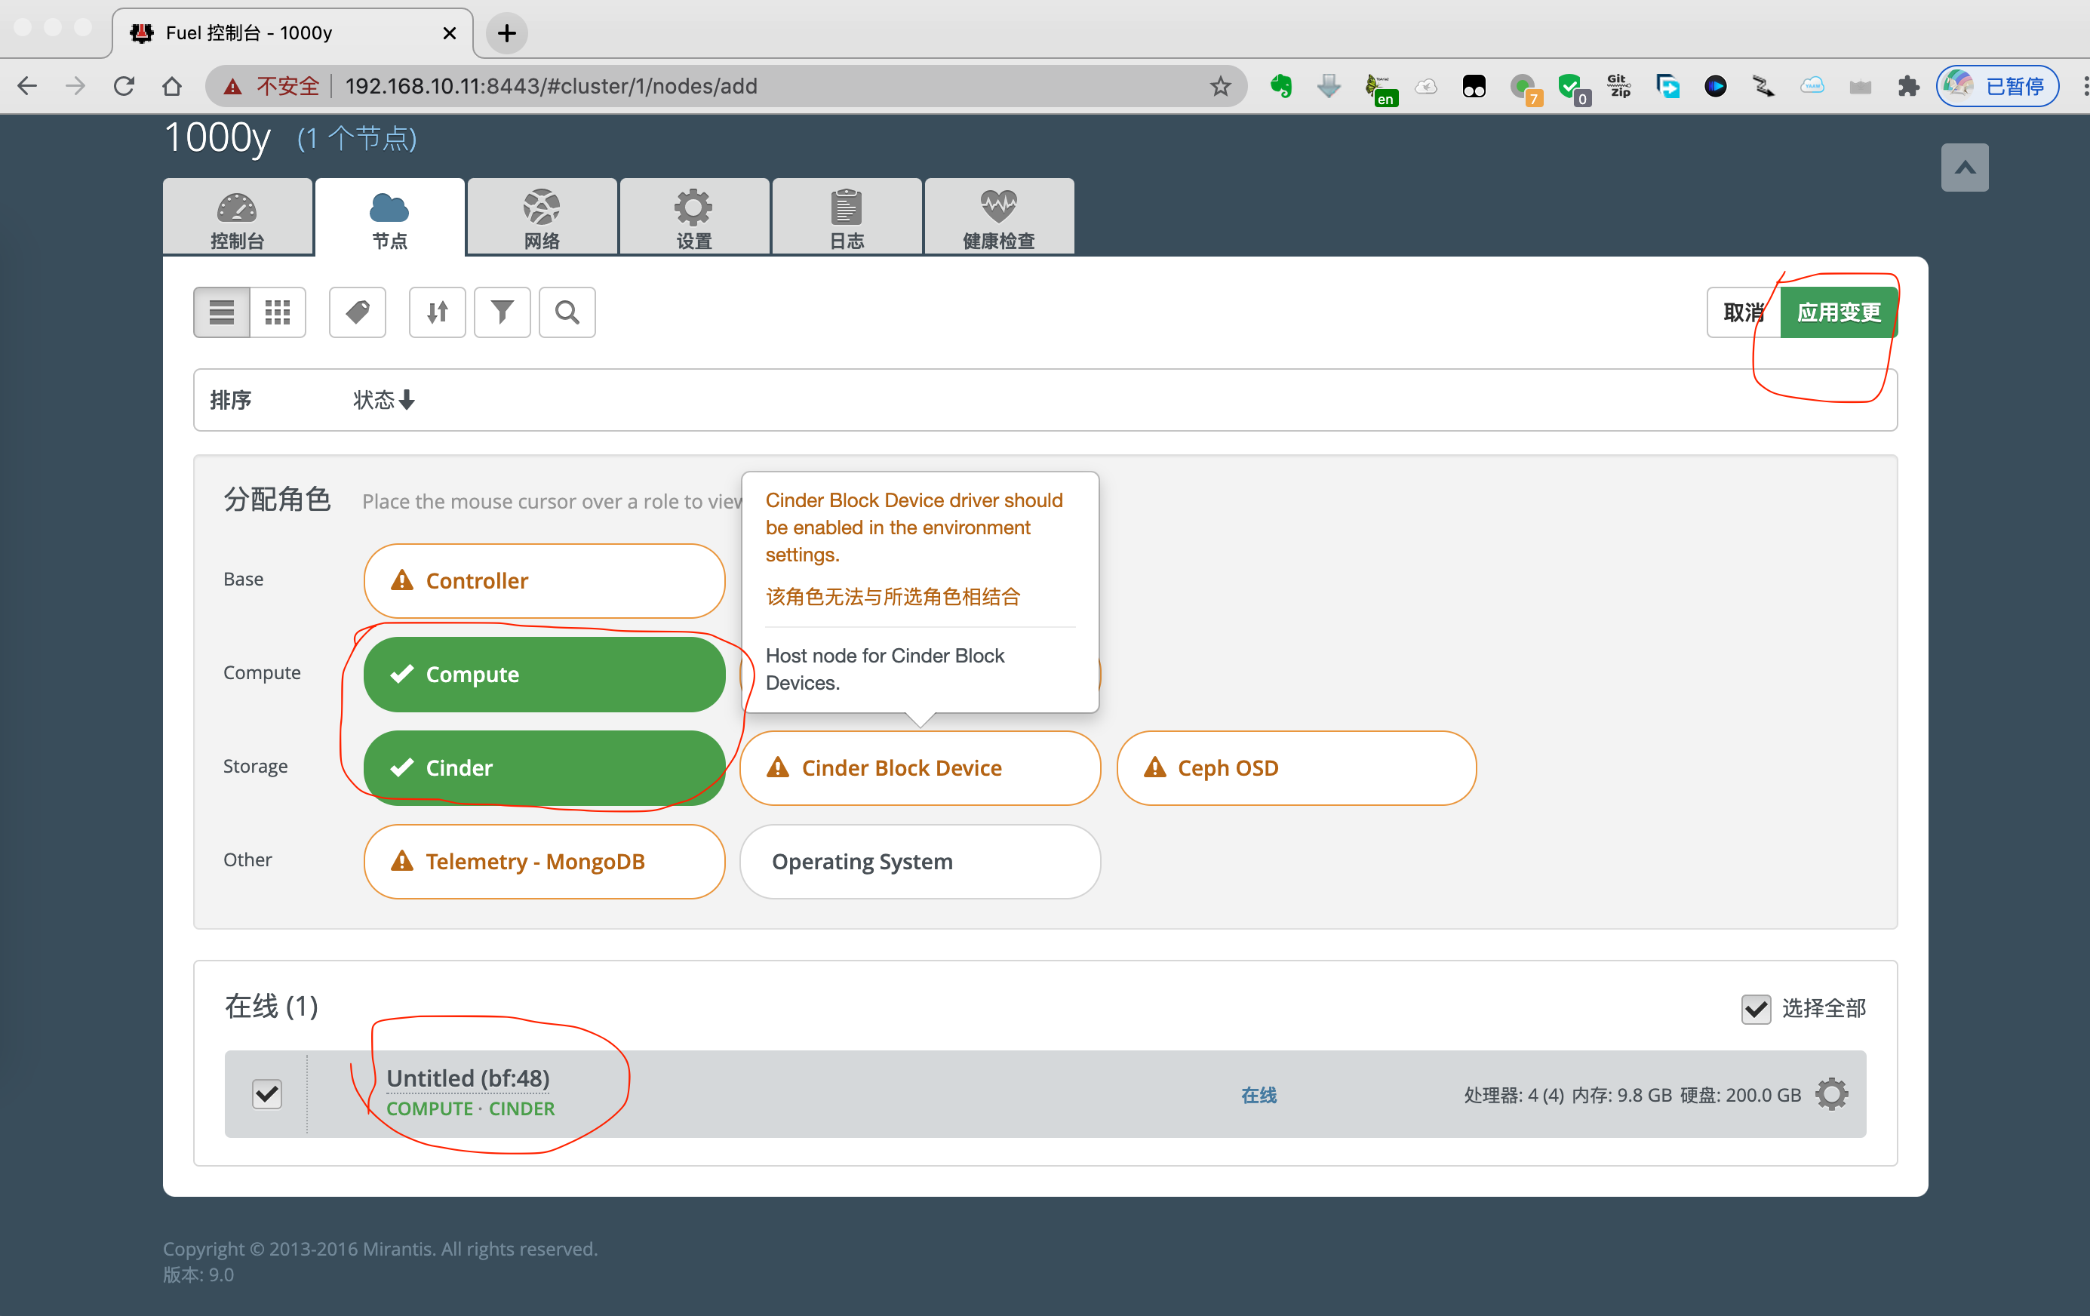The width and height of the screenshot is (2090, 1316).
Task: Open the 节点 nodes tab
Action: coord(389,218)
